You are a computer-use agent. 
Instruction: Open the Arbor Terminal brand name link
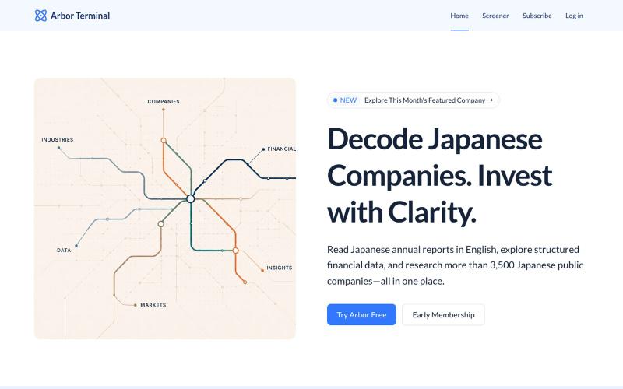coord(80,16)
